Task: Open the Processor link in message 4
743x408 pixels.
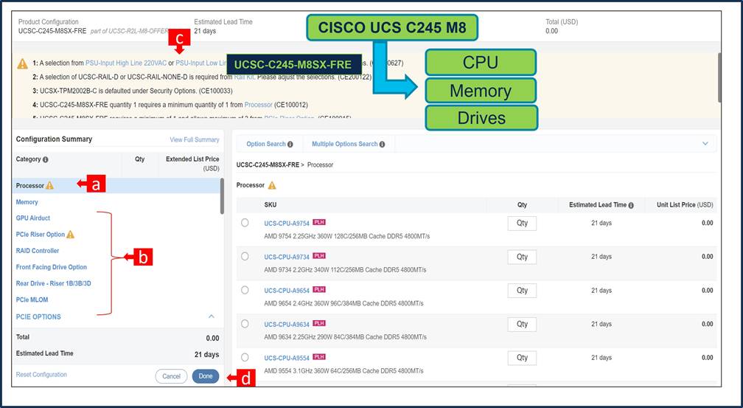Action: [x=258, y=105]
